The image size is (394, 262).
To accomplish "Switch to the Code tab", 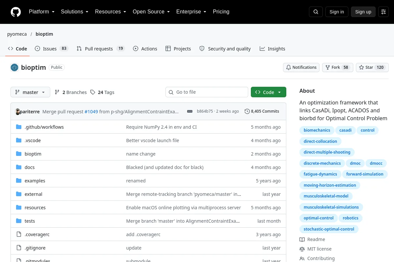I will [17, 48].
